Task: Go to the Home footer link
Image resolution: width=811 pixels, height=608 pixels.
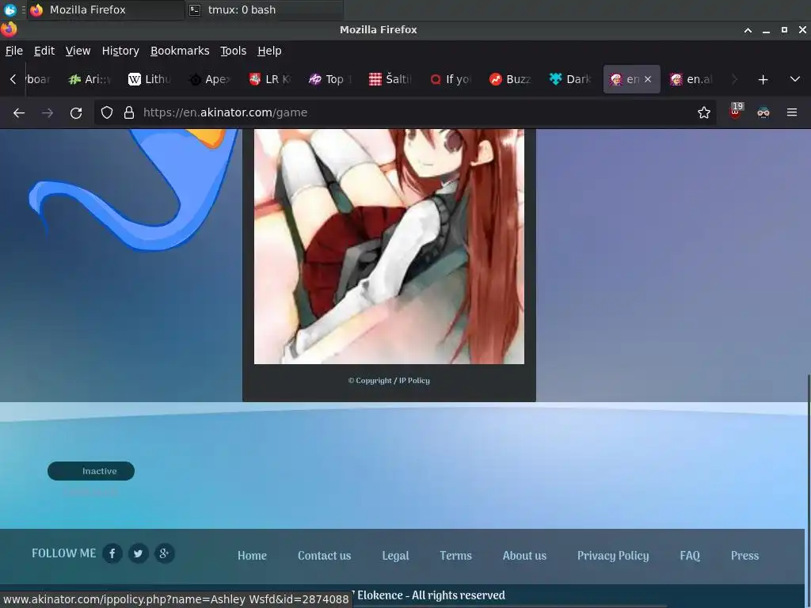Action: 252,556
